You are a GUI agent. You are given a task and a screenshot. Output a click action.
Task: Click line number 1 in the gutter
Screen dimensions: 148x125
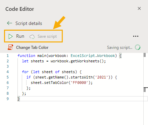click(x=7, y=56)
